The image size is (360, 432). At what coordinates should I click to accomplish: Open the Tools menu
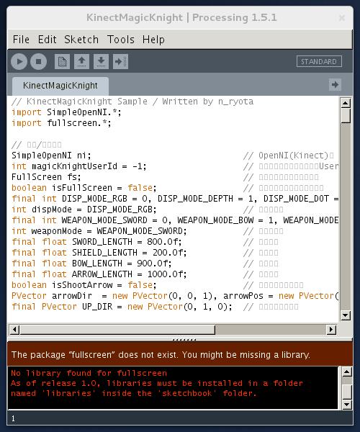[x=121, y=40]
